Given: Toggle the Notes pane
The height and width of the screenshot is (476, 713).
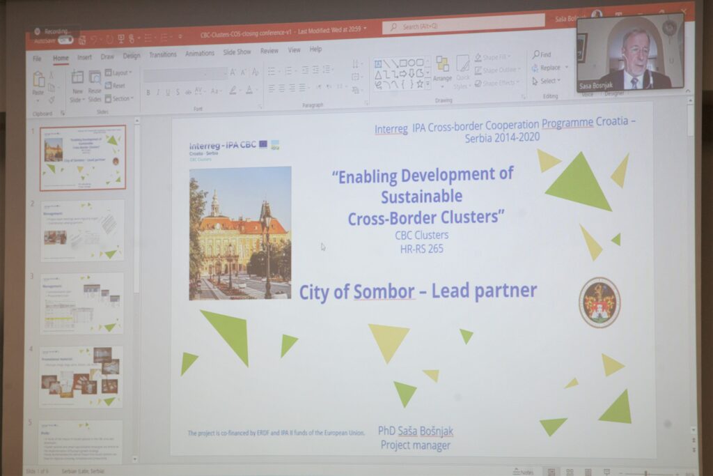Looking at the screenshot, I should coord(524,473).
